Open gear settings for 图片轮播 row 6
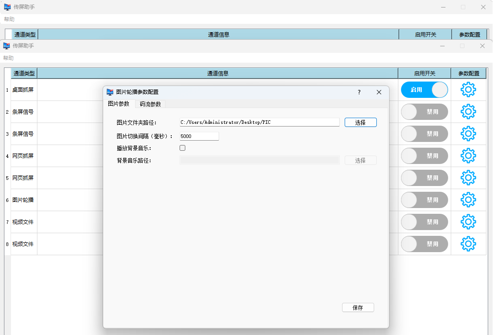The height and width of the screenshot is (335, 493). click(468, 200)
